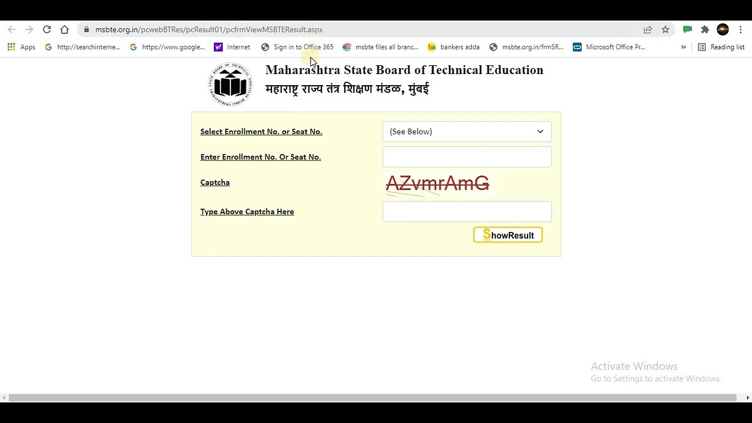Click the Marathi board name heading

(x=347, y=89)
